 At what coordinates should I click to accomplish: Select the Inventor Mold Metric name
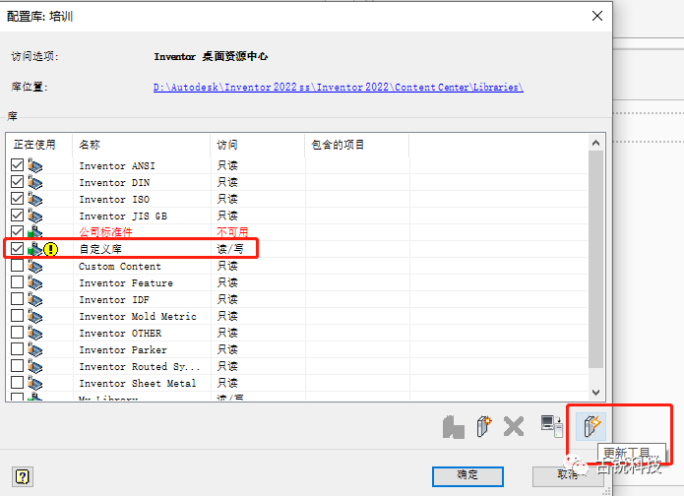(138, 316)
